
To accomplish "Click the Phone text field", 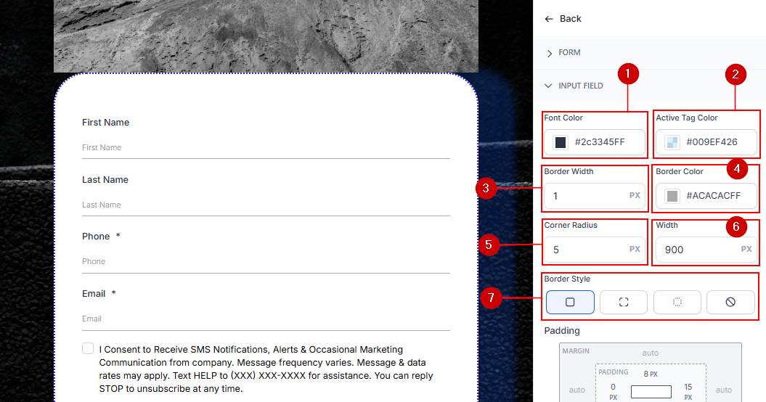I will [x=265, y=261].
